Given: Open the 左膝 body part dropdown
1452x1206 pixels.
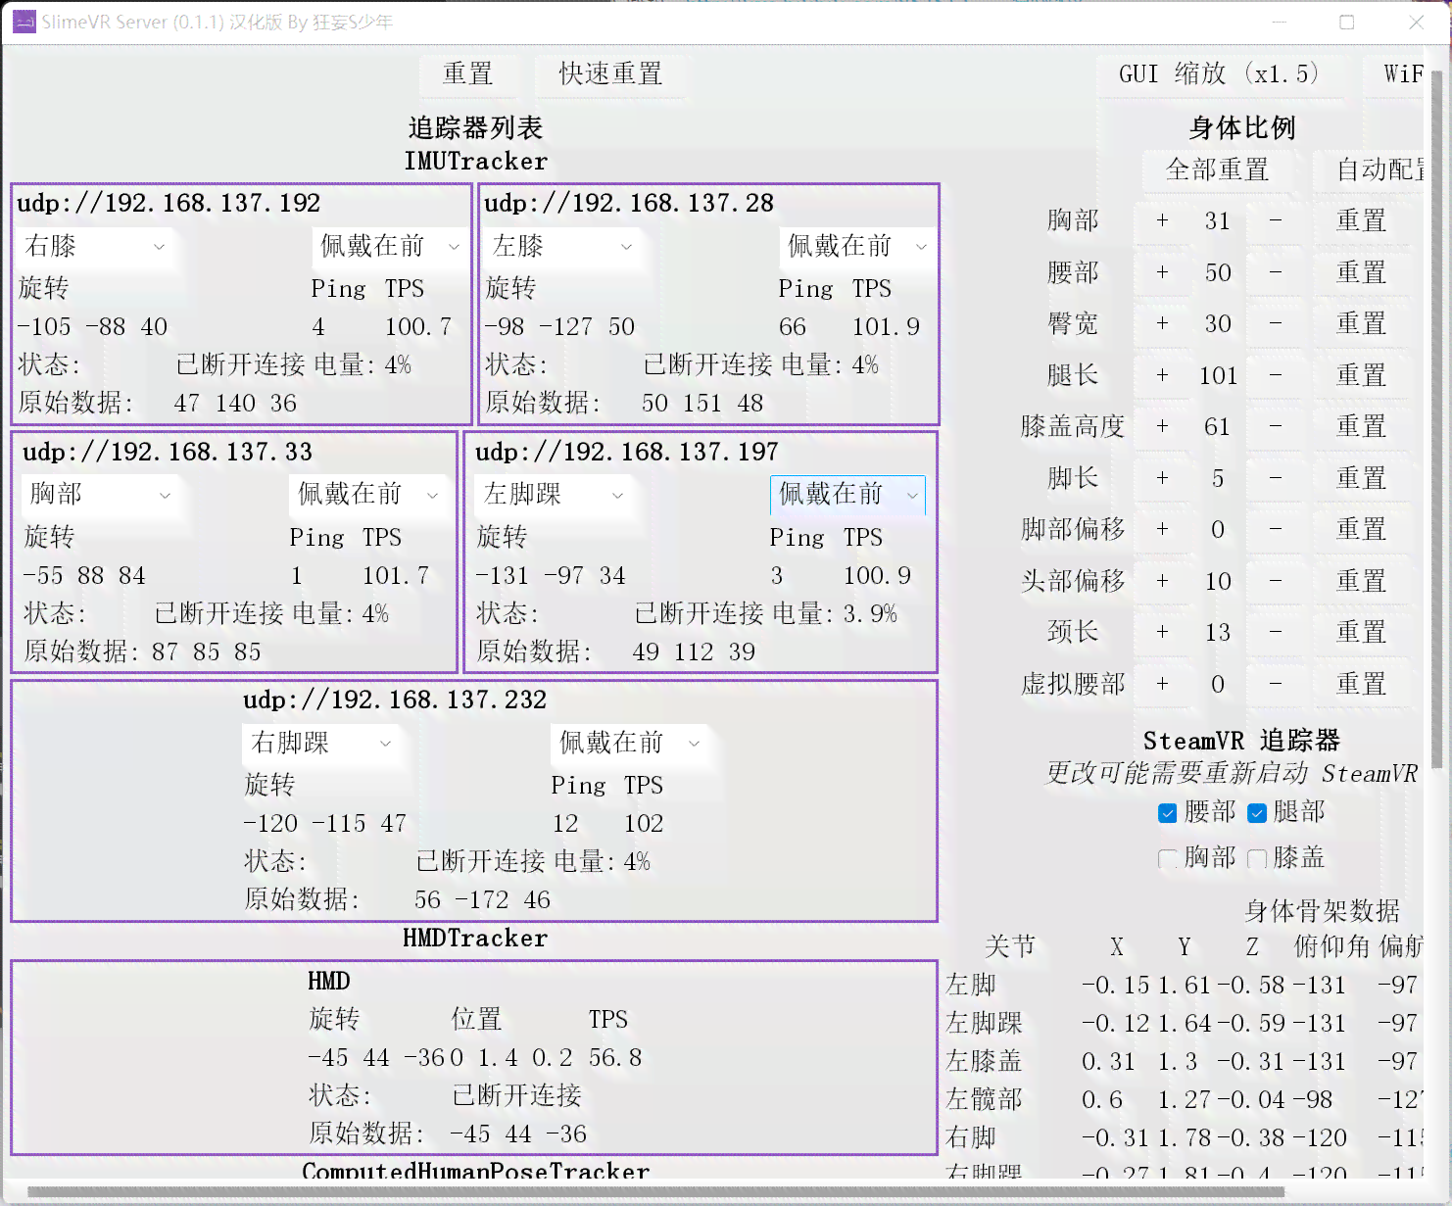Looking at the screenshot, I should 562,246.
